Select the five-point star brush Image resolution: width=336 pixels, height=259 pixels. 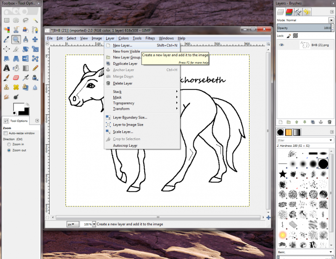coord(283,174)
